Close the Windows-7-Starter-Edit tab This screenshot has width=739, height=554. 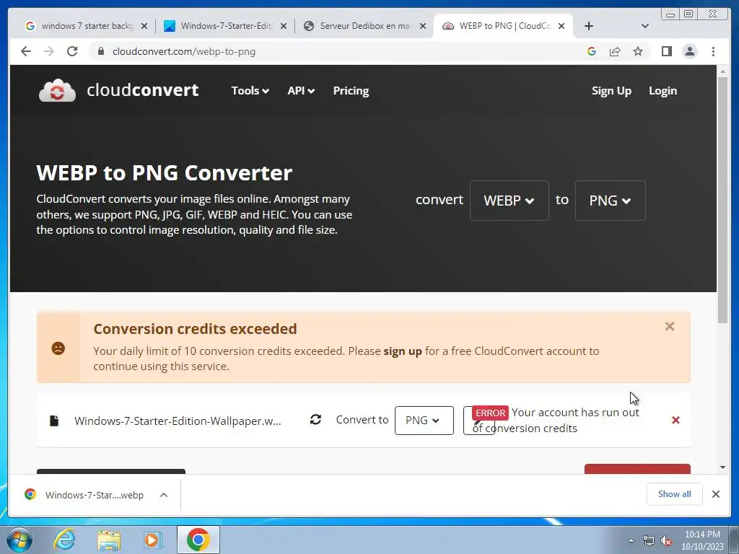(283, 26)
